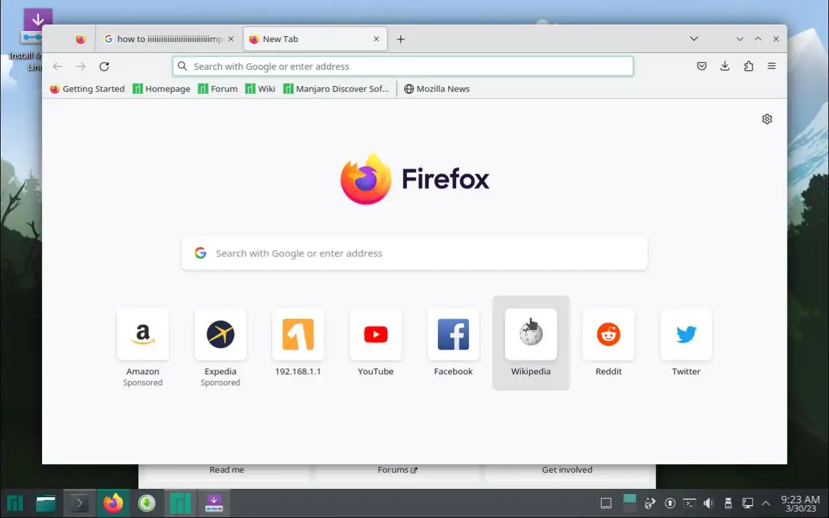Viewport: 829px width, 518px height.
Task: Focus the central Google search box
Action: pyautogui.click(x=414, y=253)
